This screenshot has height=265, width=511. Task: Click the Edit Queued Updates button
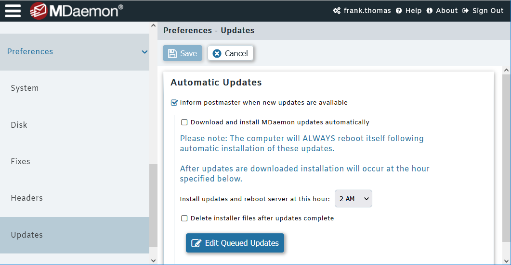[x=235, y=243]
